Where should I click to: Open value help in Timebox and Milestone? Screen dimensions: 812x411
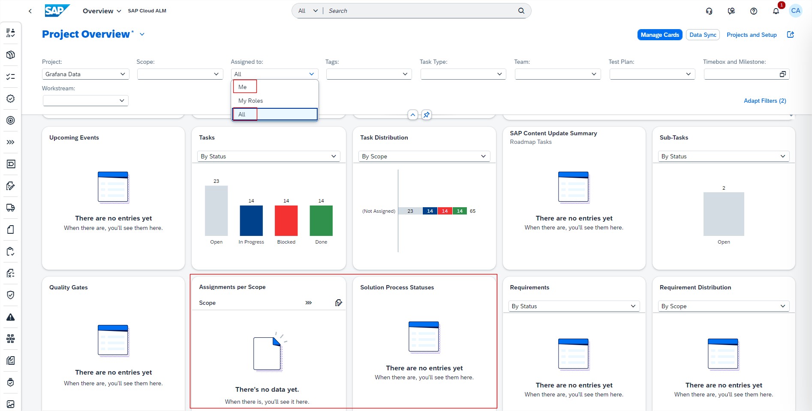click(x=782, y=74)
